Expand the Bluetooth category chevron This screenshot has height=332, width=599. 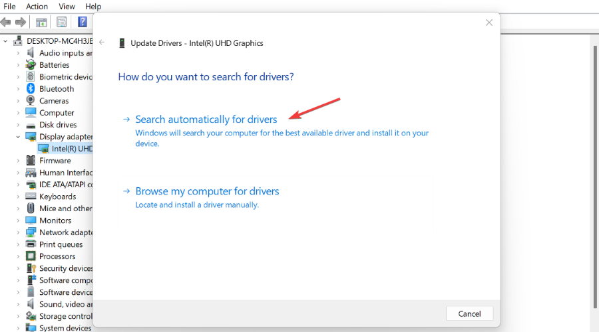(x=18, y=89)
